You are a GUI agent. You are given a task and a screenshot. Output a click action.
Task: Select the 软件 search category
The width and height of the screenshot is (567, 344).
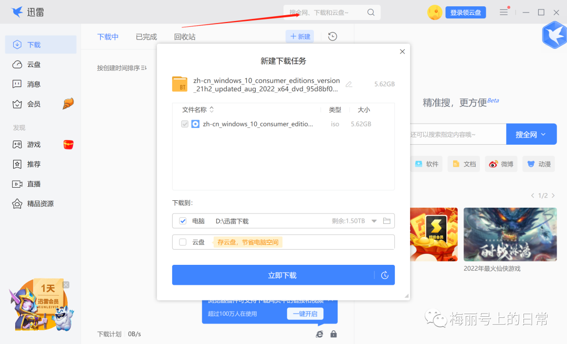427,164
